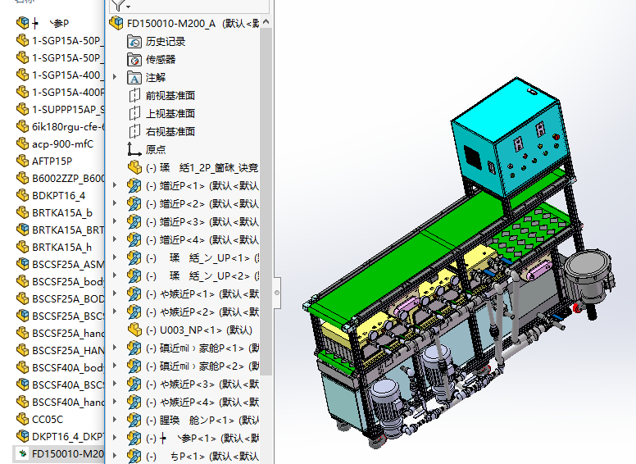Select the 1-SUPPP15AP_S file entry

tap(60, 110)
